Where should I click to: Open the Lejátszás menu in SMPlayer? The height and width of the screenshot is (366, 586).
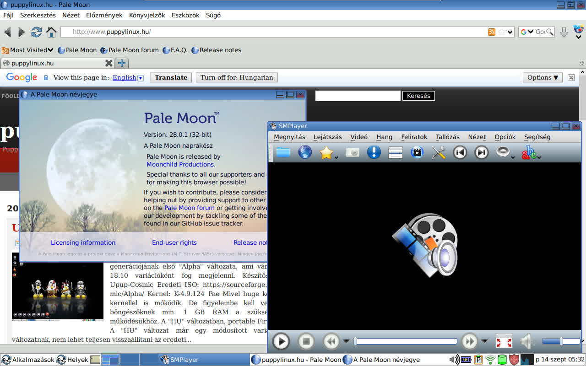[x=328, y=137]
